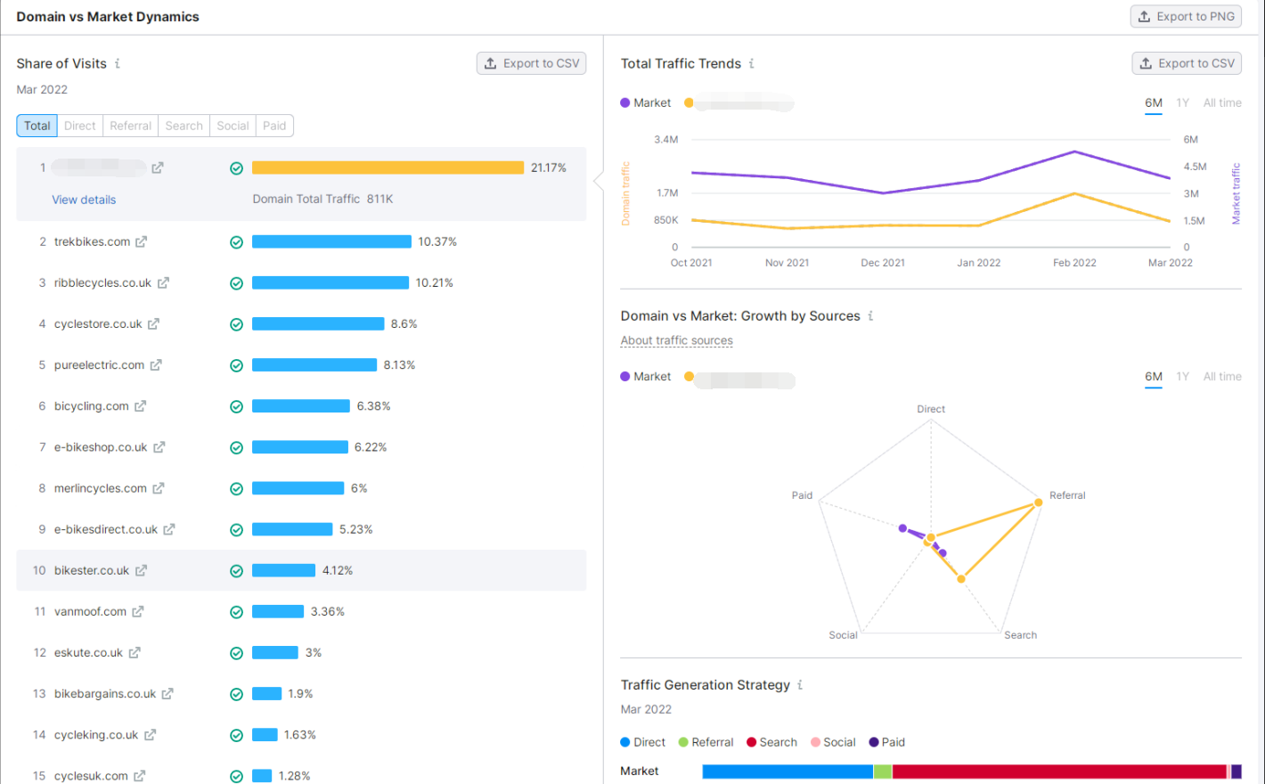Open About traffic sources link
The height and width of the screenshot is (784, 1265).
[676, 340]
